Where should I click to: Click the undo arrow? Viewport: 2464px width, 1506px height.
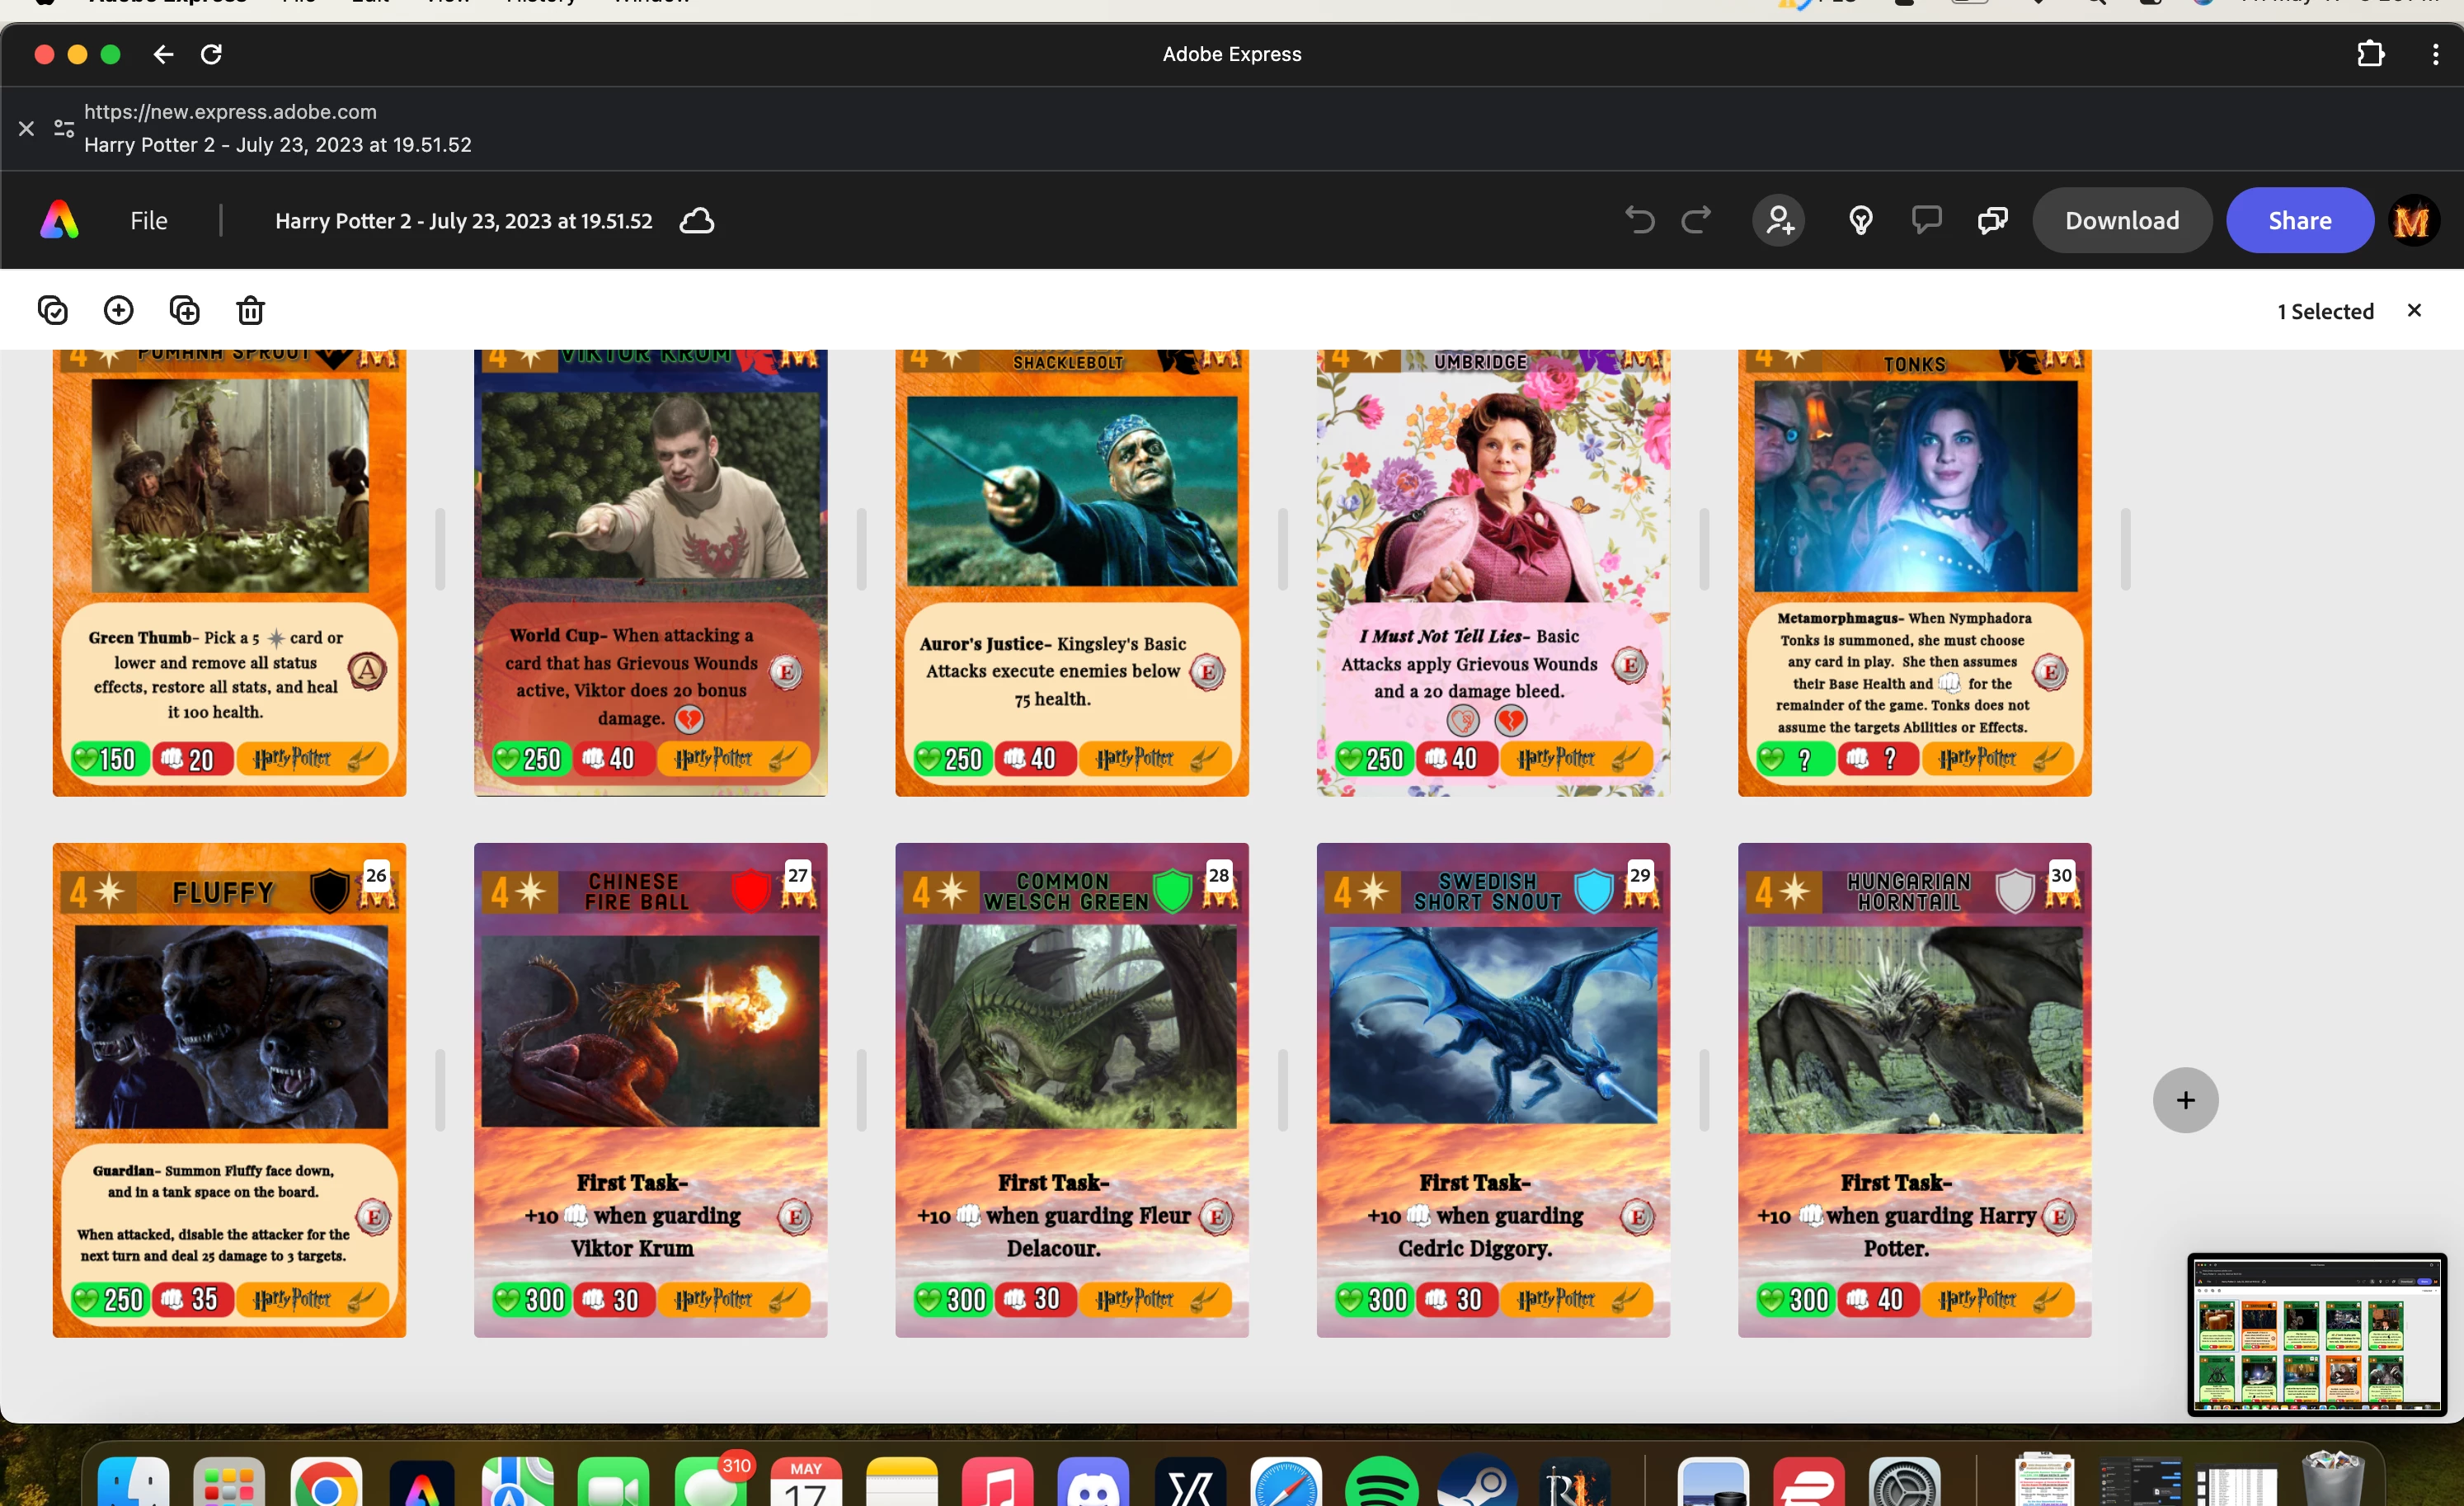click(x=1639, y=220)
